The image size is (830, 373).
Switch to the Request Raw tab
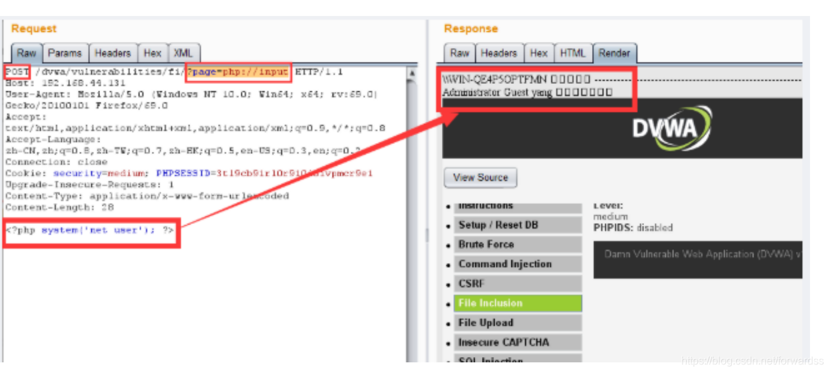pos(27,53)
